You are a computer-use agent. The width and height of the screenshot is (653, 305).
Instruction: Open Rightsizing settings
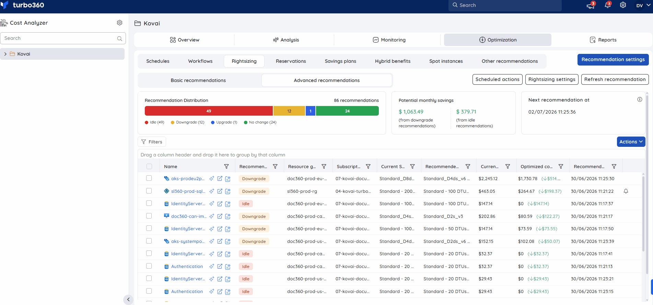point(552,79)
